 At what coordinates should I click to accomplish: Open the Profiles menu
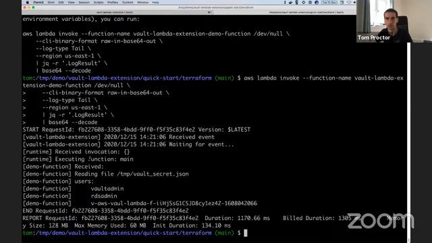[113, 2]
